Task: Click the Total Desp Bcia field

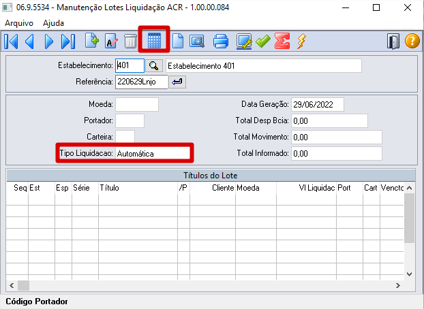Action: pos(329,120)
